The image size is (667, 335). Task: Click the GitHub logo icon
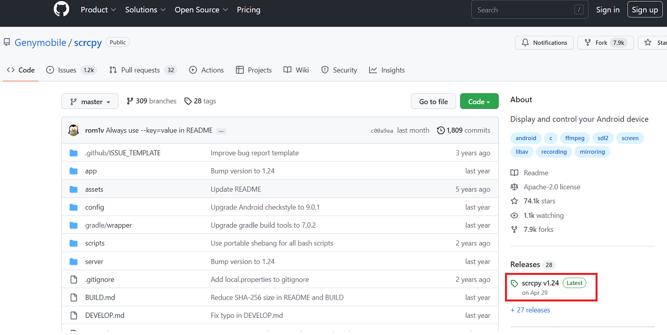[61, 9]
